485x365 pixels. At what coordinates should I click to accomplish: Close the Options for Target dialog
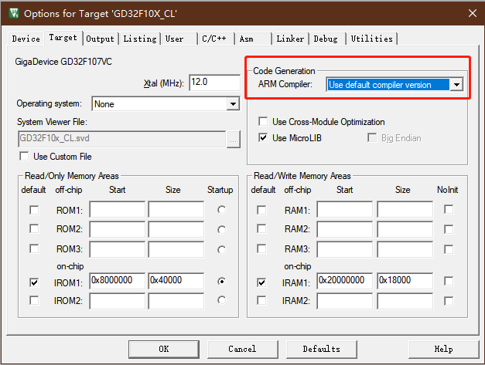[473, 13]
